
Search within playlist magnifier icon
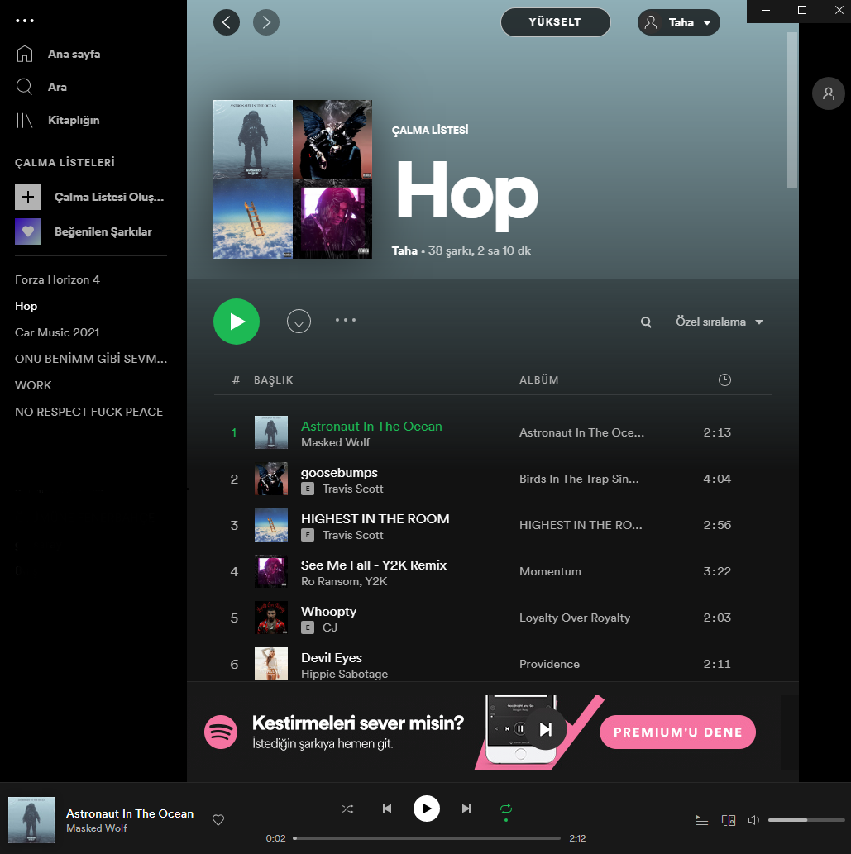(646, 322)
